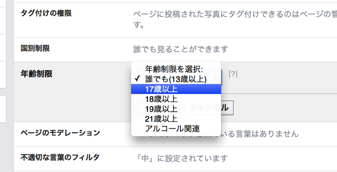Click the tagging permission description text
This screenshot has width=337, height=172.
point(235,20)
